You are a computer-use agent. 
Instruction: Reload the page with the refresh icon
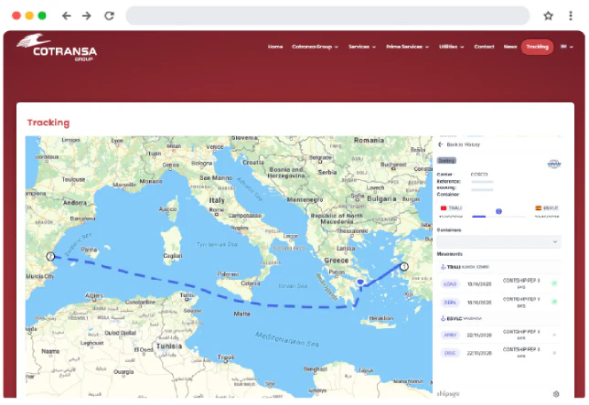pos(110,16)
